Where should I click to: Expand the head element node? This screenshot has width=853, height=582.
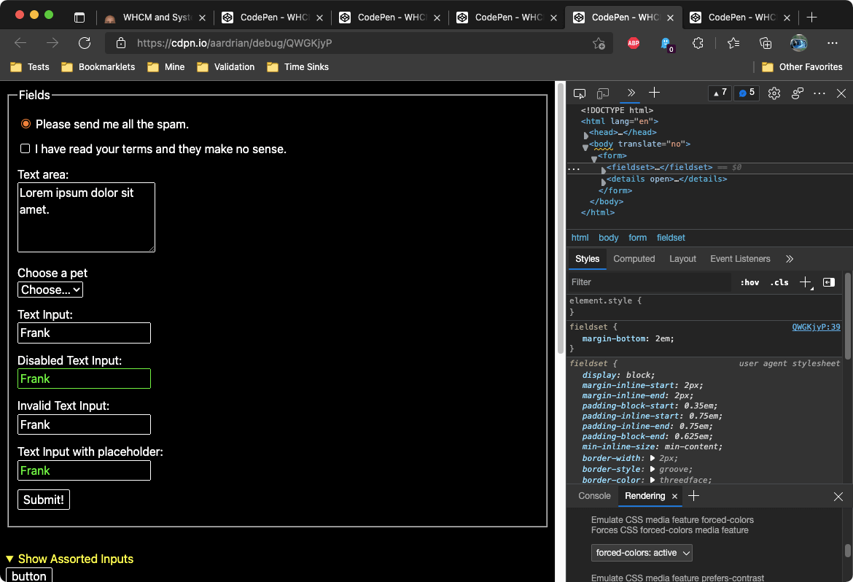coord(586,135)
